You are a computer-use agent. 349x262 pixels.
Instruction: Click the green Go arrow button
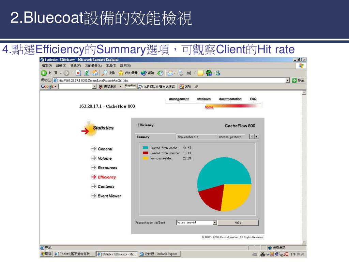pyautogui.click(x=294, y=80)
